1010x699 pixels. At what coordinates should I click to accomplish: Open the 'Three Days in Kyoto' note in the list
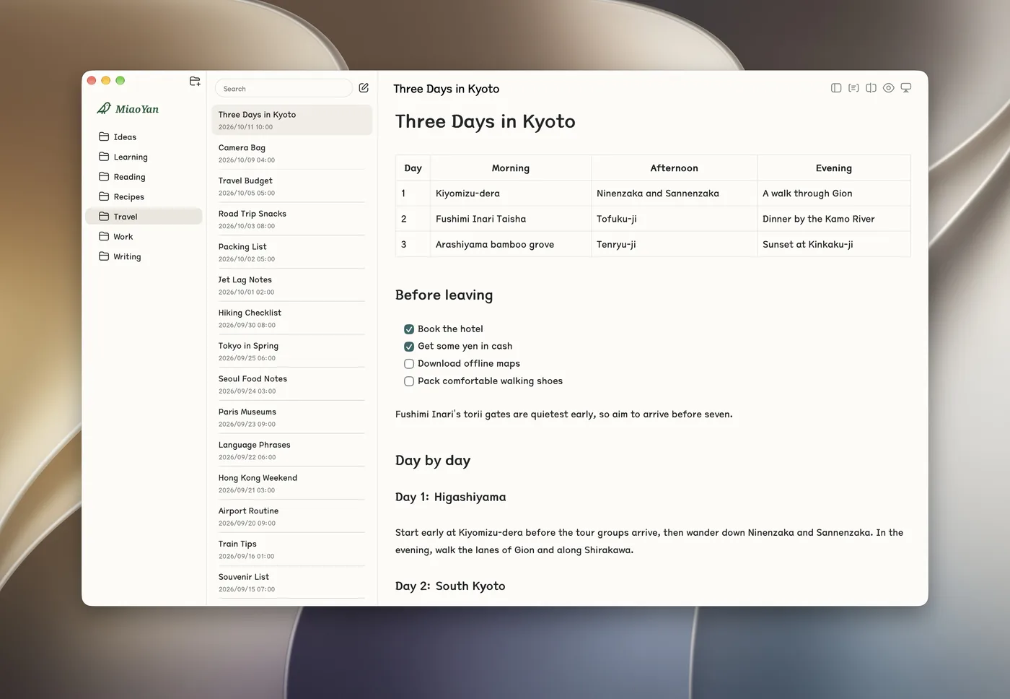291,120
